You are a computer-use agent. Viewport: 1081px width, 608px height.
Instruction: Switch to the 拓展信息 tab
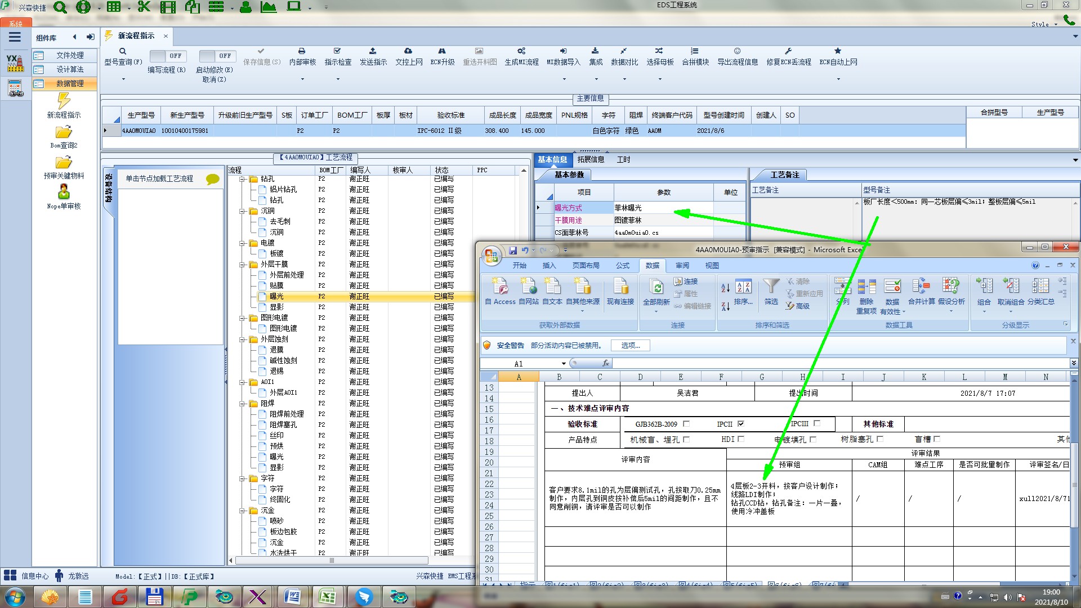(x=590, y=160)
